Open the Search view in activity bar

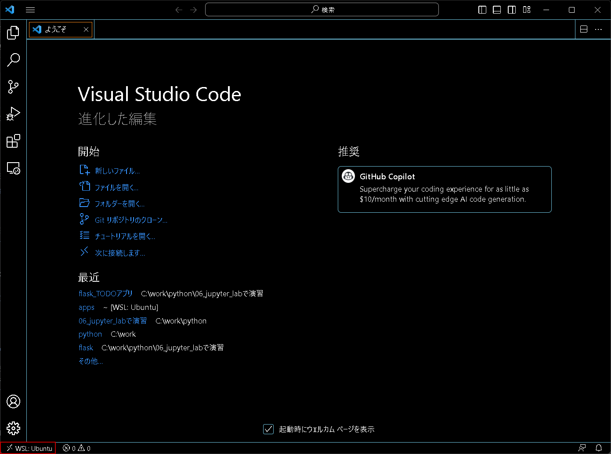click(13, 60)
